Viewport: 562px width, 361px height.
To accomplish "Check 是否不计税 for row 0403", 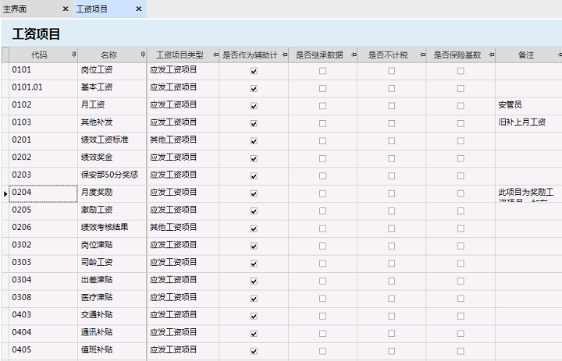I will [x=391, y=316].
